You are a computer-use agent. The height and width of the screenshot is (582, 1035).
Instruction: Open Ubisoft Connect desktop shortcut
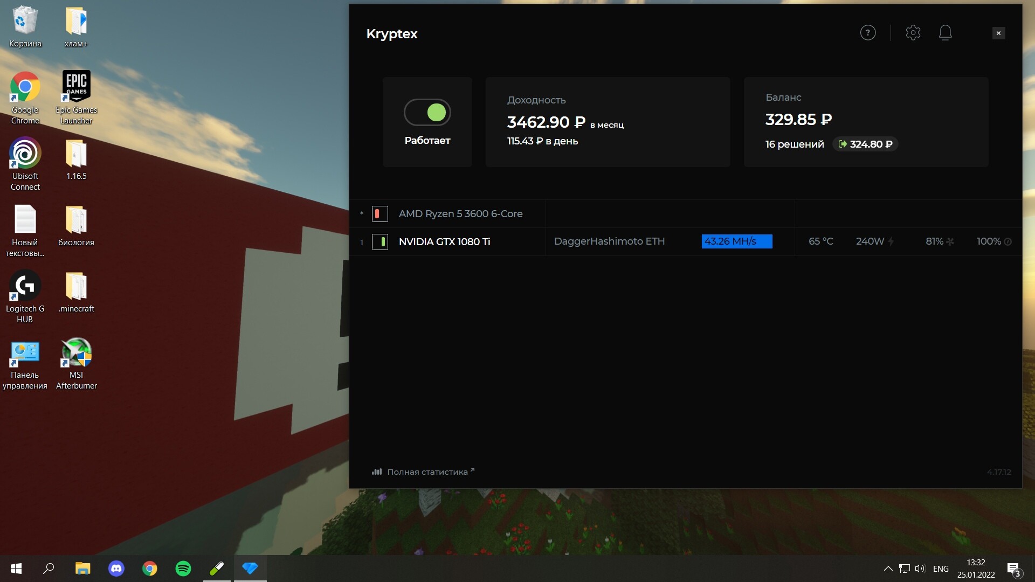(x=25, y=164)
